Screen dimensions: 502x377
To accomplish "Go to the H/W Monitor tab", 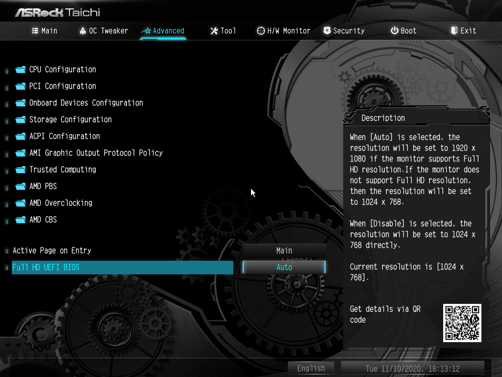I will coord(284,31).
